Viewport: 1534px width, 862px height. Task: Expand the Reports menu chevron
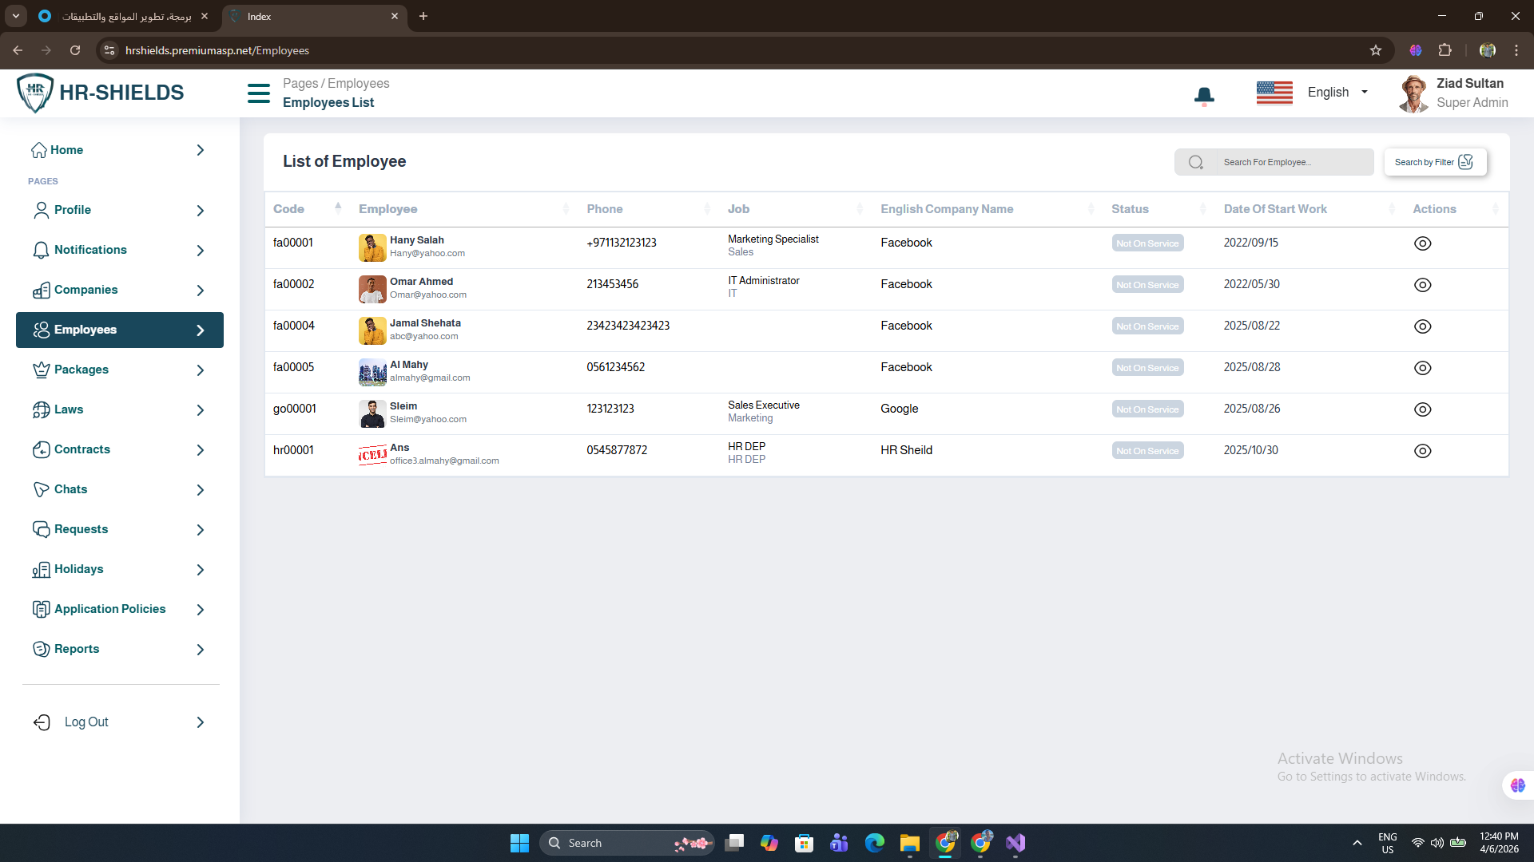(201, 650)
